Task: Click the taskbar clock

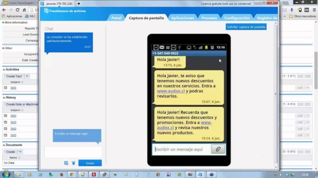Action: pos(305,175)
